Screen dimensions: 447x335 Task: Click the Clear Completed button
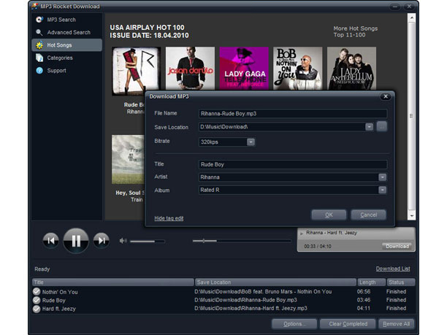coord(348,324)
